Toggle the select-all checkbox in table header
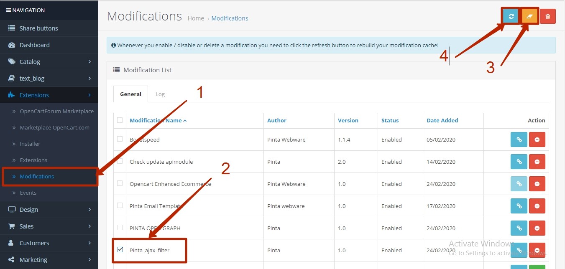 point(120,120)
